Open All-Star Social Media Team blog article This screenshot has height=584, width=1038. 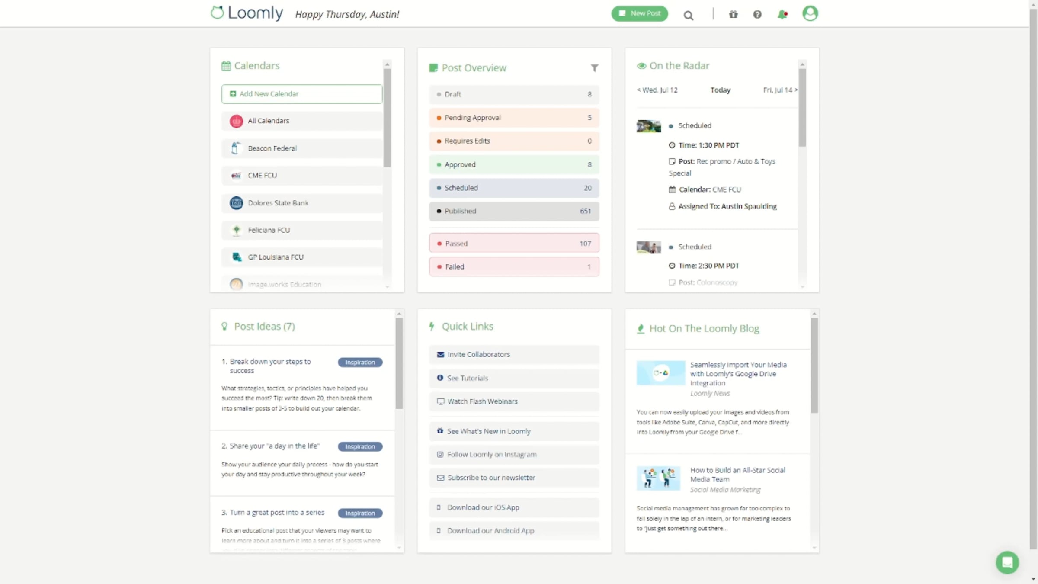[x=737, y=475]
